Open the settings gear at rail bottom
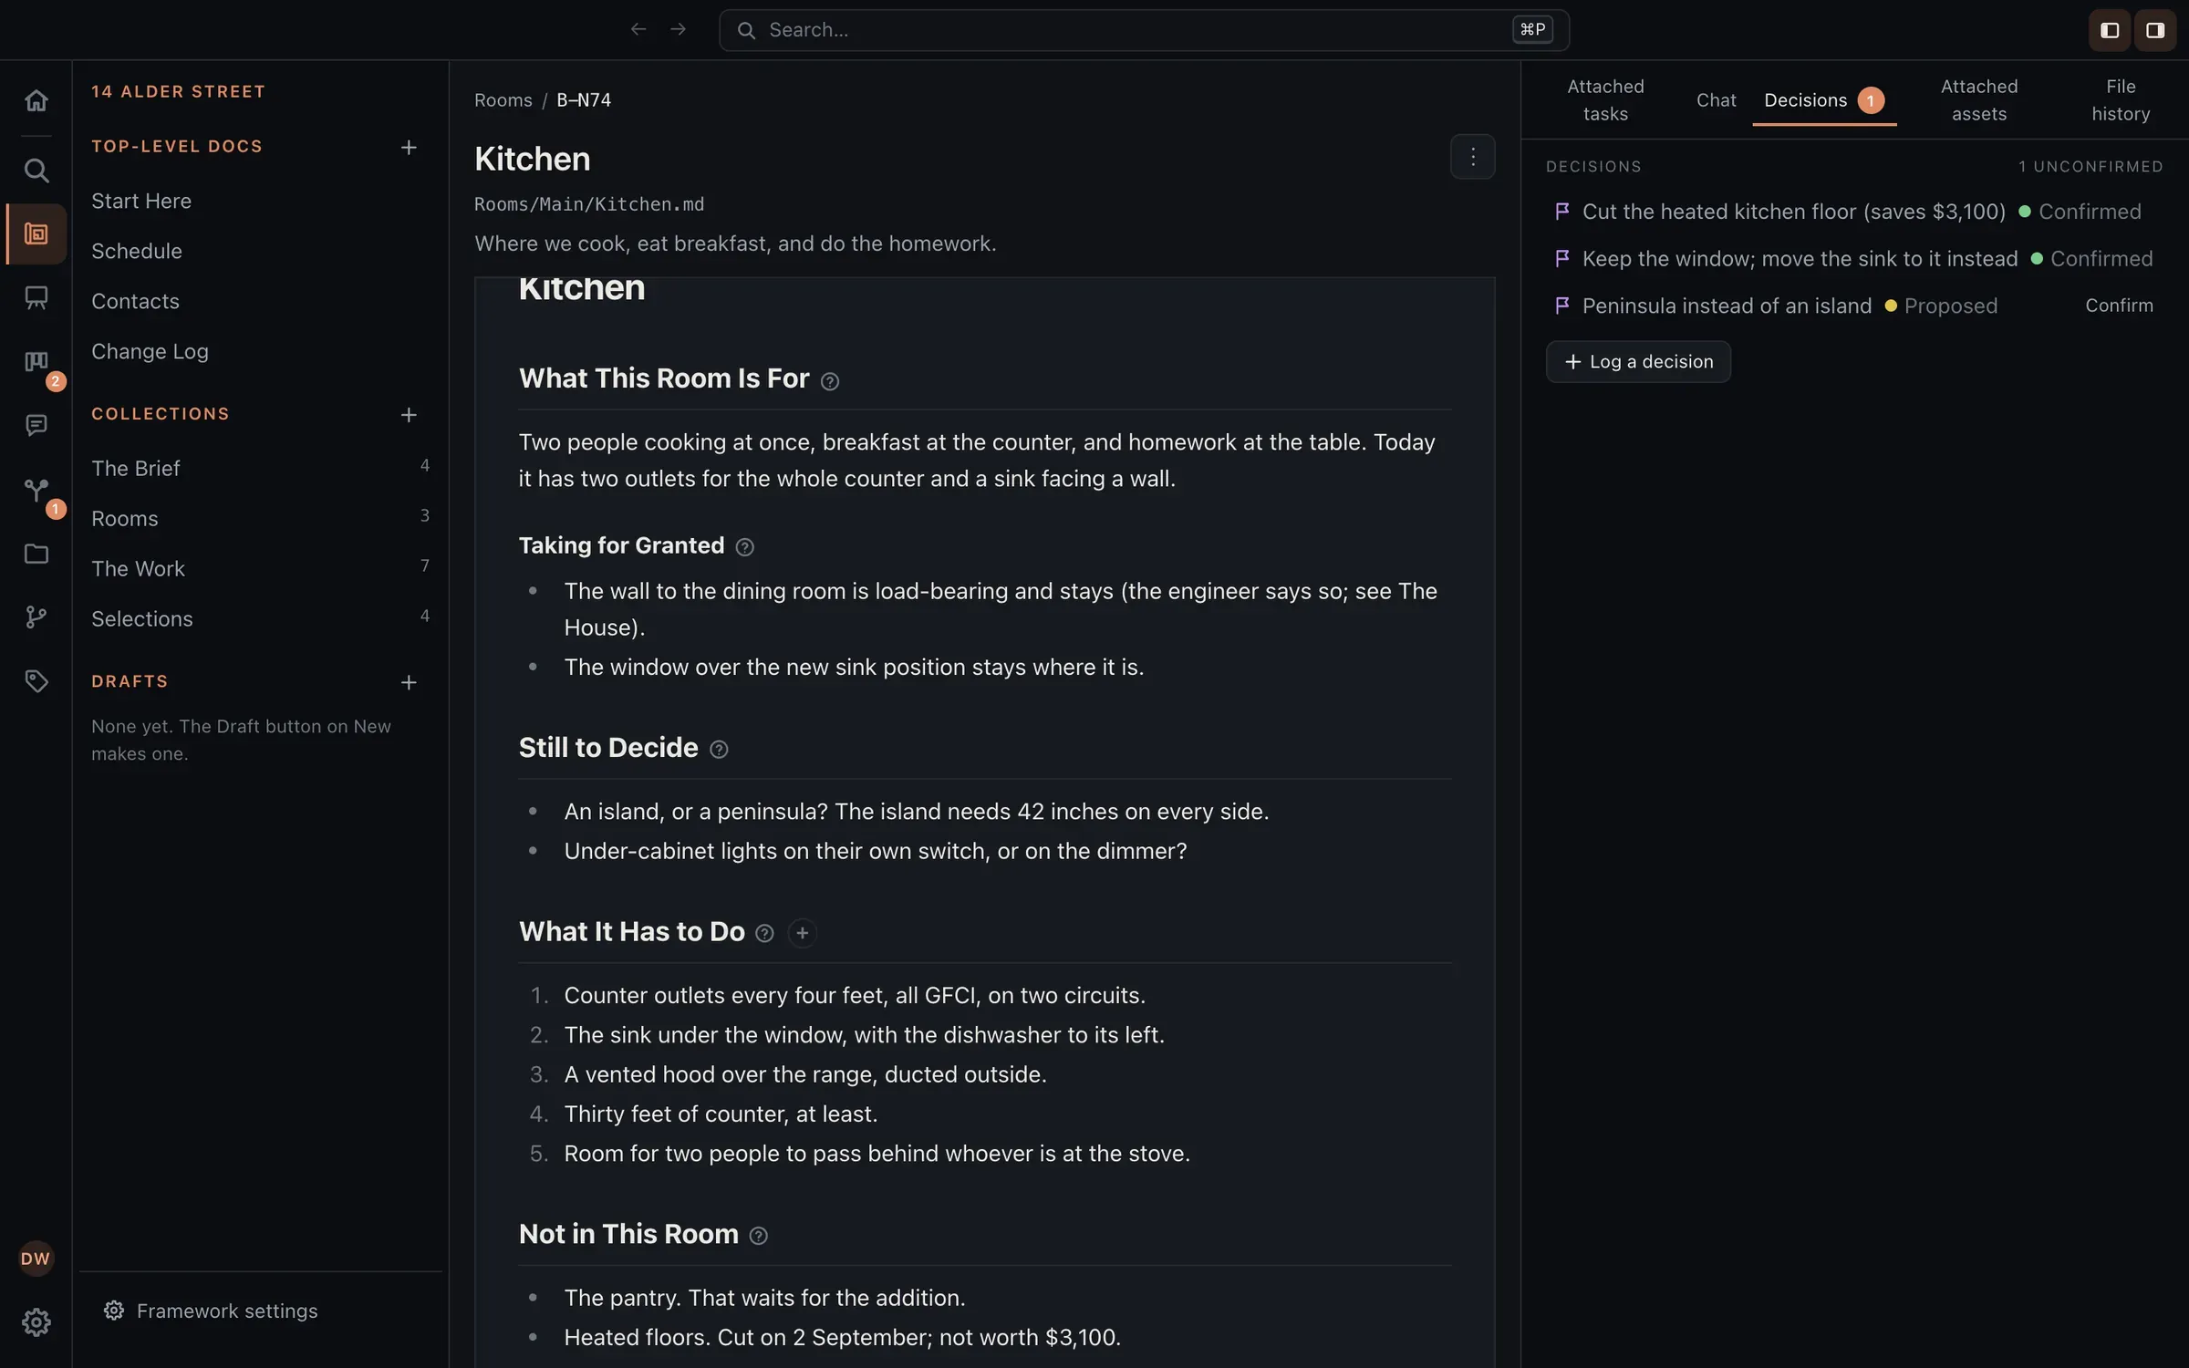 click(36, 1322)
